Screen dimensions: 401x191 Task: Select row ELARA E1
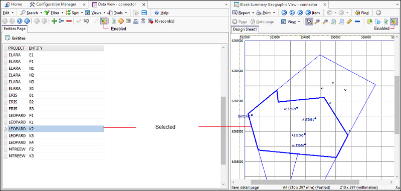[x=56, y=55]
